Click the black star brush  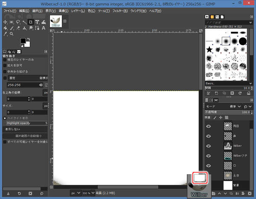point(210,50)
